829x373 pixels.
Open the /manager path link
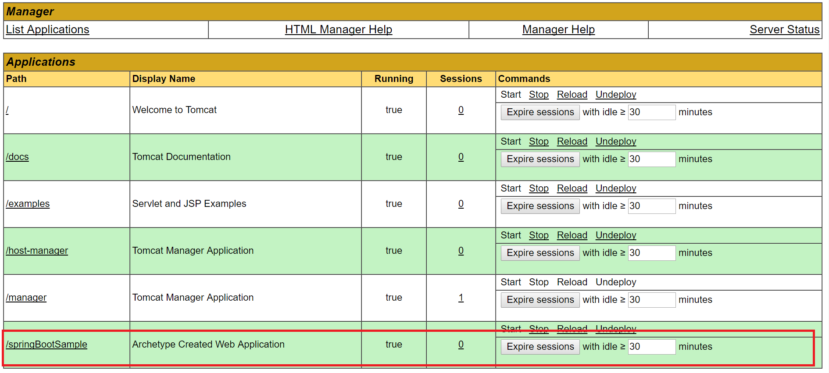[x=26, y=298]
